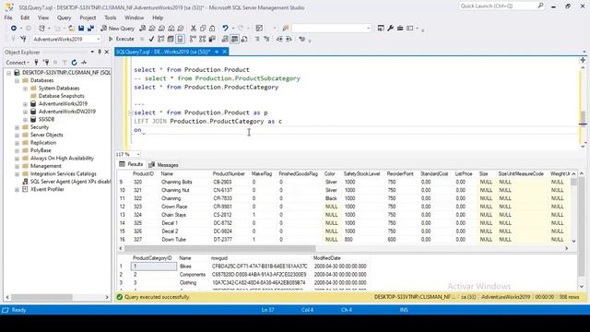This screenshot has height=332, width=590.
Task: Click the Decrease Indent icon
Action: coord(279,39)
